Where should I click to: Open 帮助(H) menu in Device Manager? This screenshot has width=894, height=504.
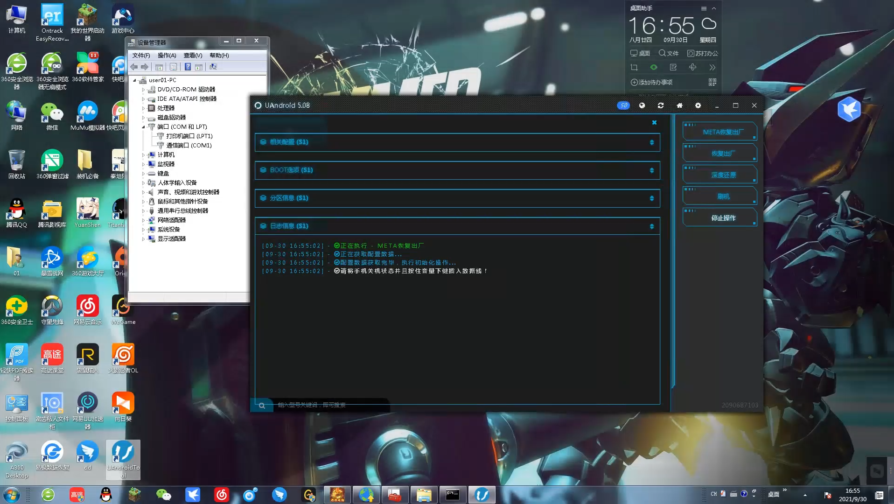(x=219, y=55)
